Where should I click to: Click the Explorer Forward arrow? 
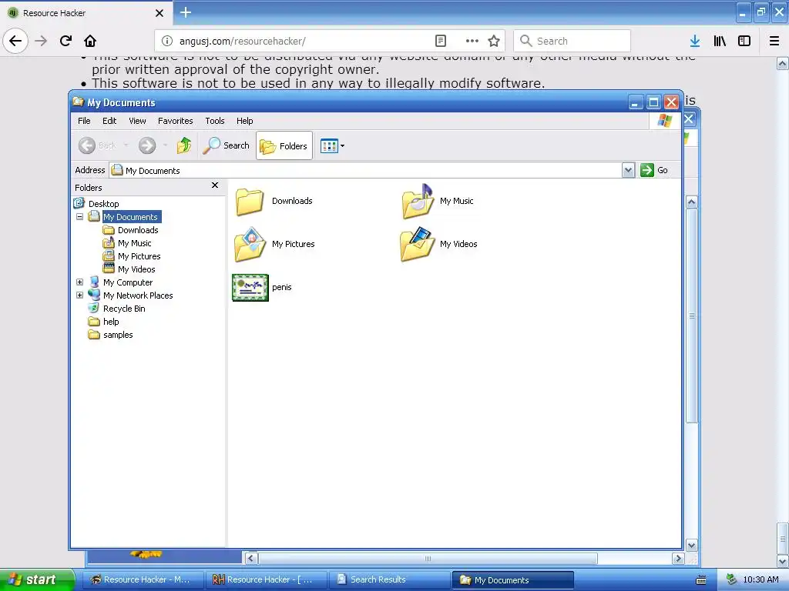pyautogui.click(x=147, y=145)
